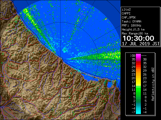Click the '>38' legend label
The image size is (161, 120).
coord(133,56)
